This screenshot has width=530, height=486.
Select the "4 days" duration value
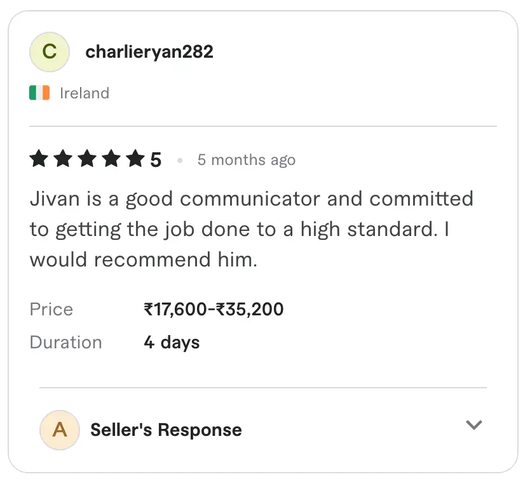172,343
